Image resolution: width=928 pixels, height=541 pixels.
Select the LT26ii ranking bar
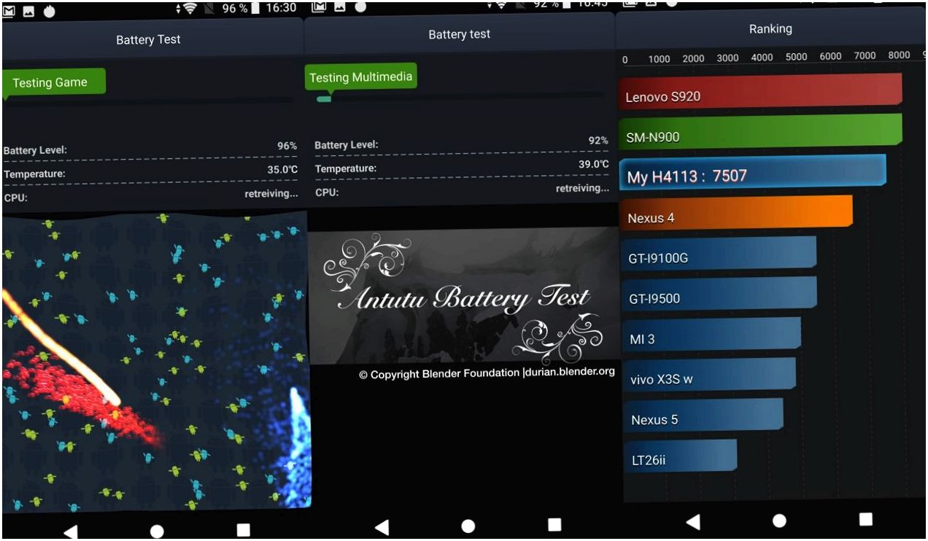(x=681, y=457)
